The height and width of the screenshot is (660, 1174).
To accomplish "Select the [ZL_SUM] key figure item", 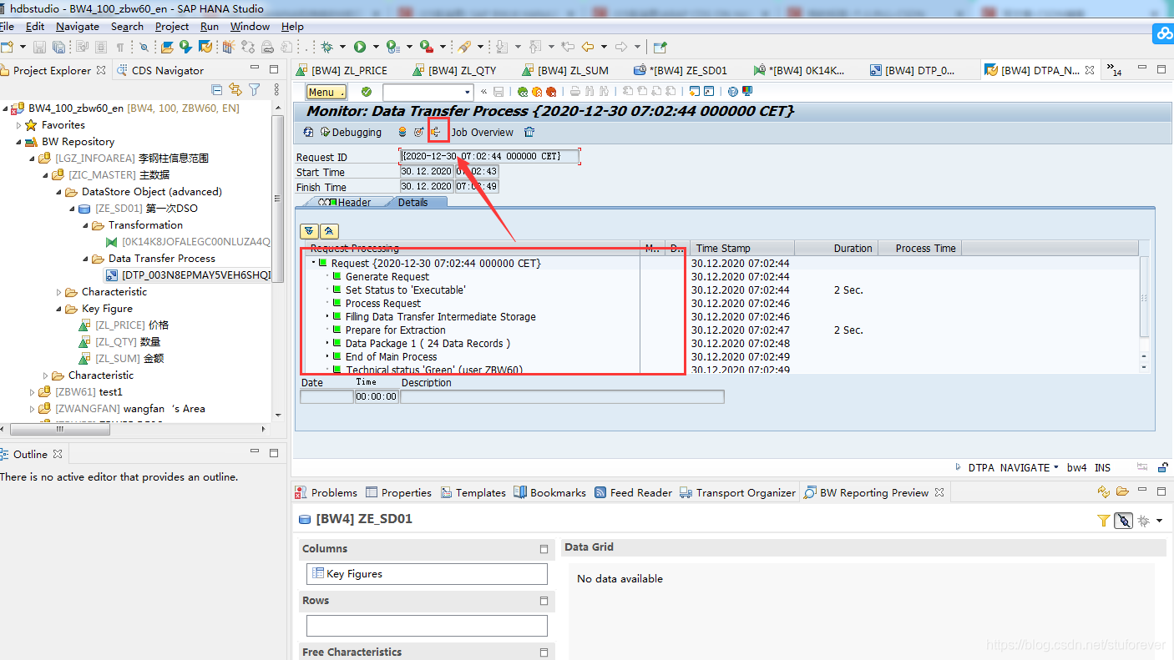I will tap(121, 359).
